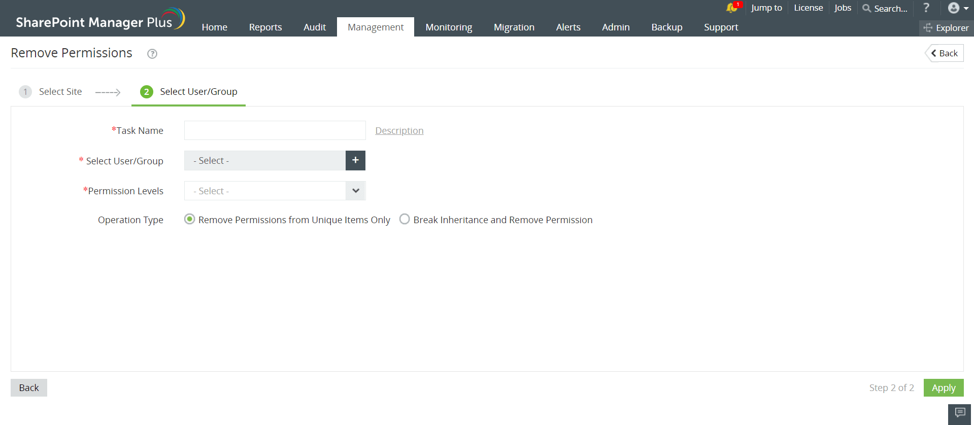Click the License link
The height and width of the screenshot is (425, 974).
[808, 8]
